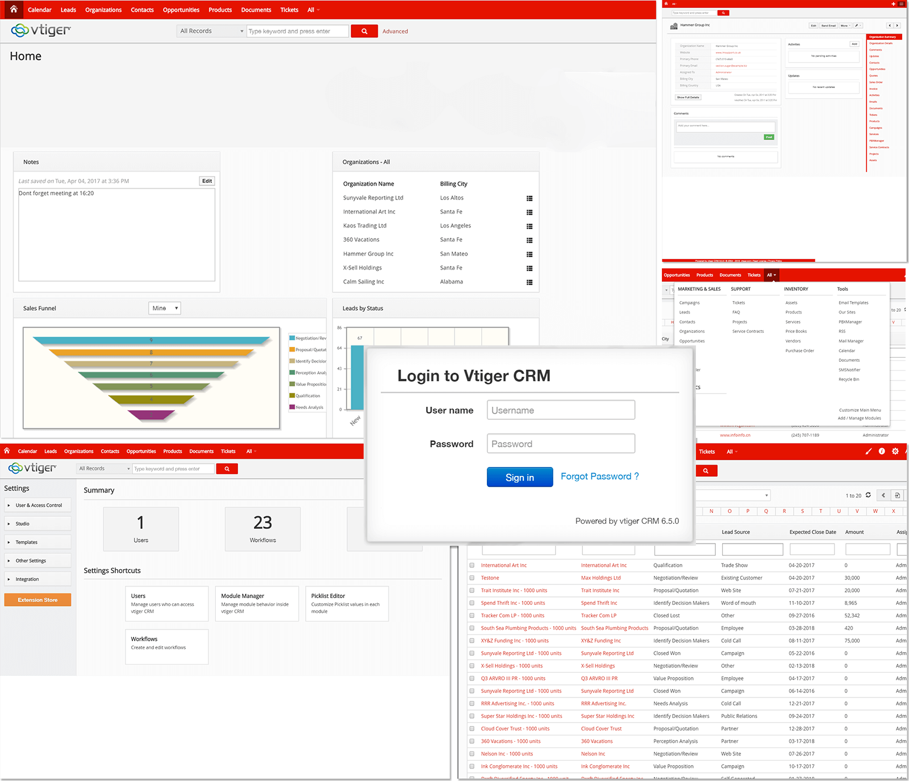Image resolution: width=909 pixels, height=781 pixels.
Task: Click the vtiger logo in Home window
Action: 41,30
